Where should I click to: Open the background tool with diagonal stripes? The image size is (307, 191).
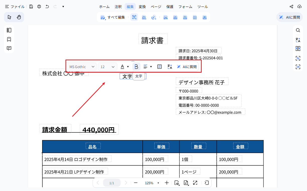185,17
